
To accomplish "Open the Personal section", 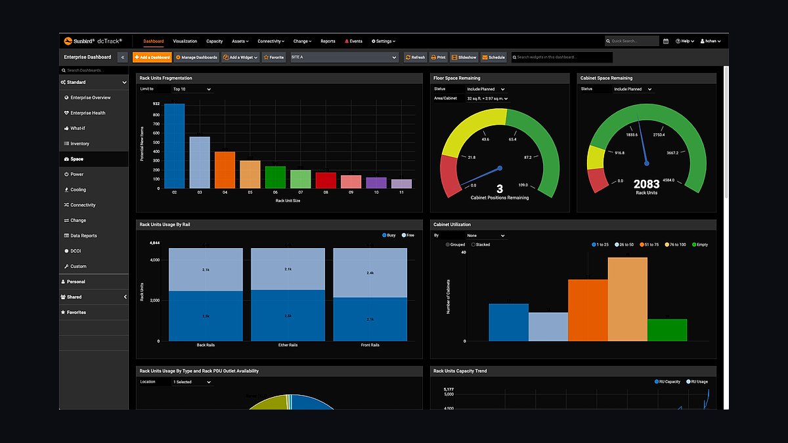I will (94, 282).
